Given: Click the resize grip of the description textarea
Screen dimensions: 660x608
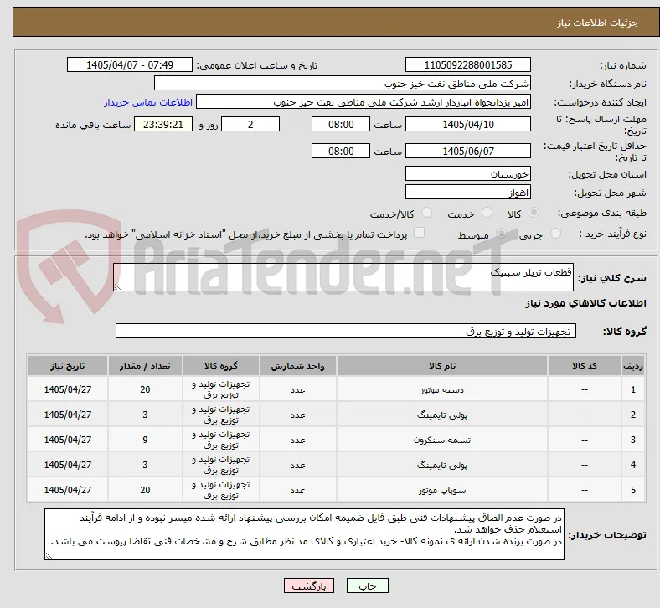Looking at the screenshot, I should click(117, 287).
